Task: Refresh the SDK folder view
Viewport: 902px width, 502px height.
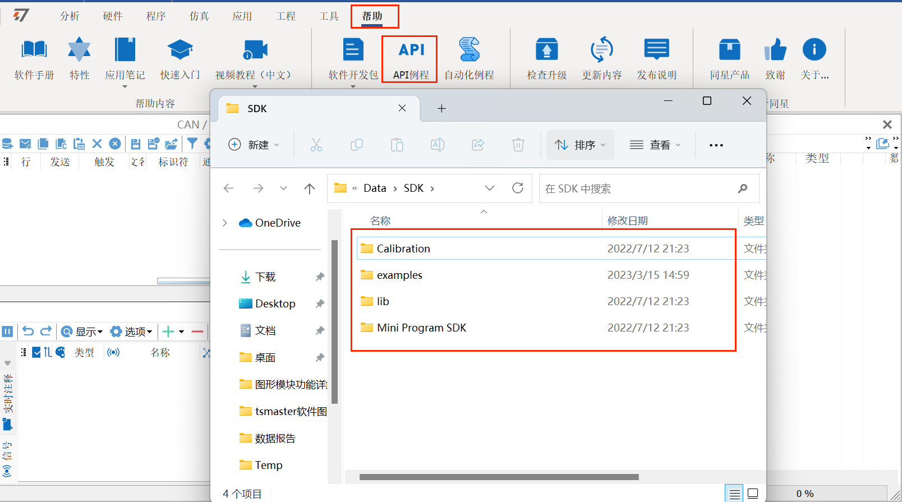Action: coord(518,188)
